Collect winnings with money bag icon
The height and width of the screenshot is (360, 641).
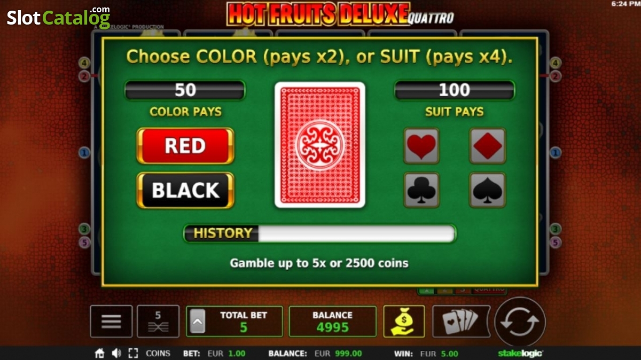point(404,322)
